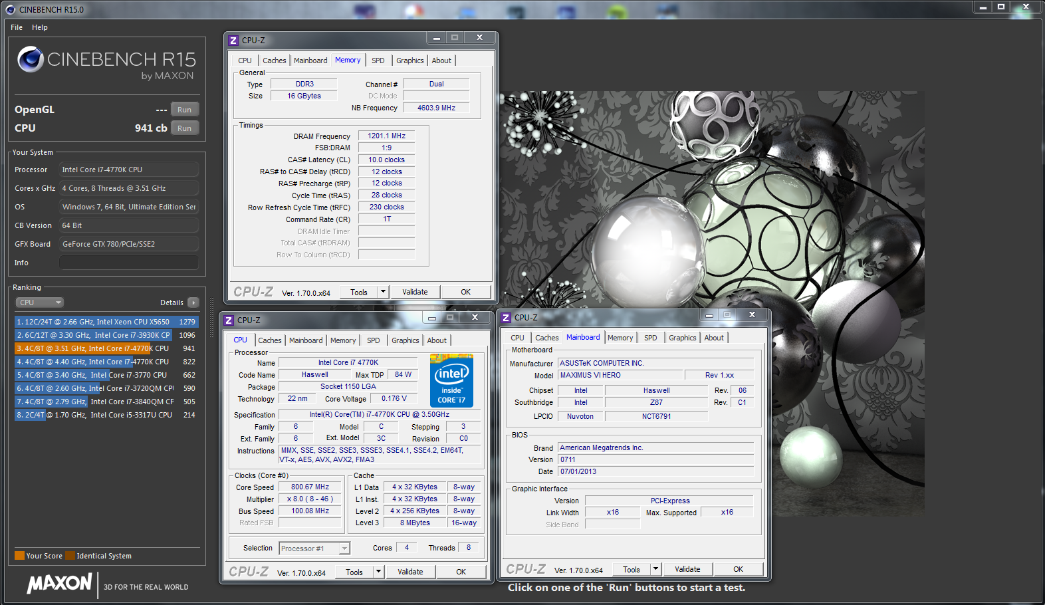Switch to SPD tab in processor CPU-Z window
This screenshot has width=1045, height=605.
coord(374,340)
